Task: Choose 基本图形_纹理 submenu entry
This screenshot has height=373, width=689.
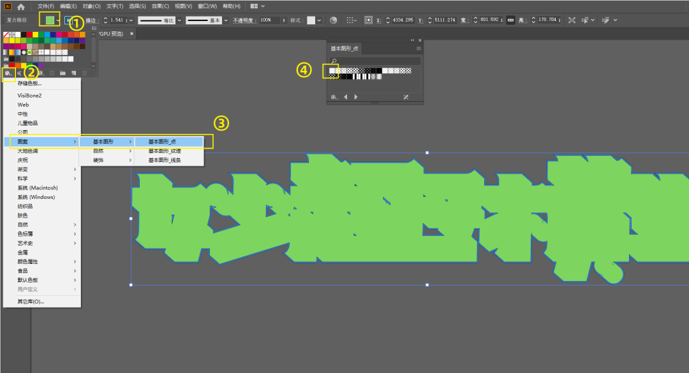Action: coord(168,150)
